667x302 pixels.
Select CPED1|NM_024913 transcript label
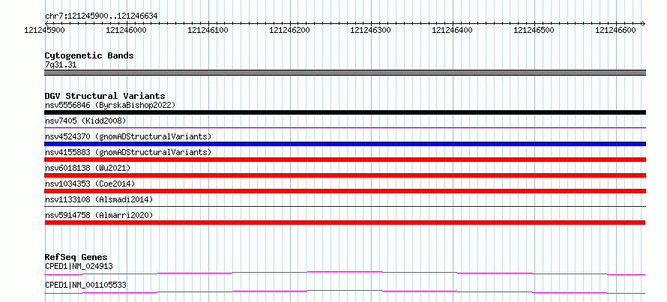click(79, 266)
